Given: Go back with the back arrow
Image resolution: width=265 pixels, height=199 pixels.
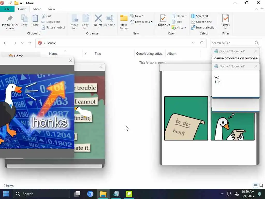Looking at the screenshot, I should tap(5, 43).
